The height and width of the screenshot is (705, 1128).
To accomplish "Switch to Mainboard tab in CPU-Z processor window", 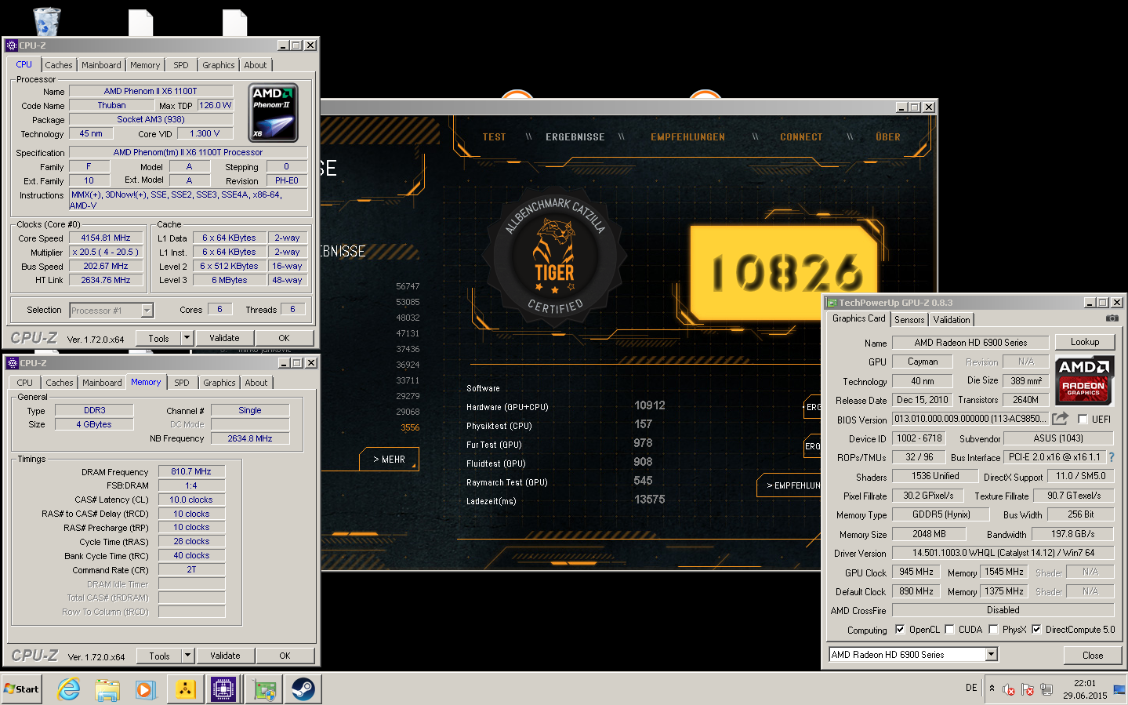I will [x=101, y=65].
